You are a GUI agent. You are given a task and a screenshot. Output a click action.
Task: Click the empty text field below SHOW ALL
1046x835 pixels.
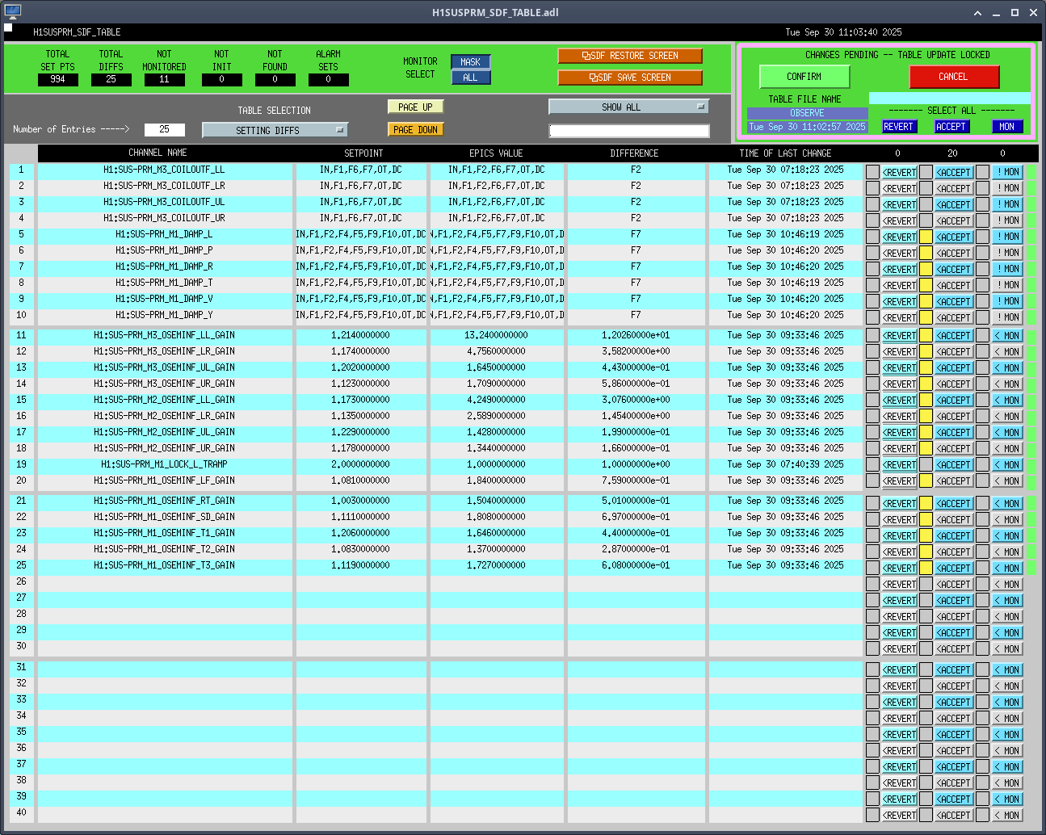point(628,131)
